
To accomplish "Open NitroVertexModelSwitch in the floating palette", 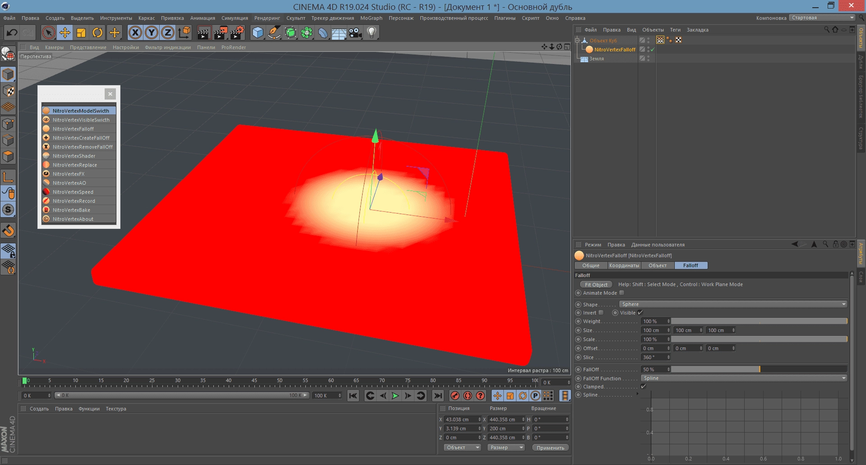I will [79, 110].
